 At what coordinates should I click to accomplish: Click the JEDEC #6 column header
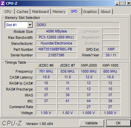click(x=46, y=65)
